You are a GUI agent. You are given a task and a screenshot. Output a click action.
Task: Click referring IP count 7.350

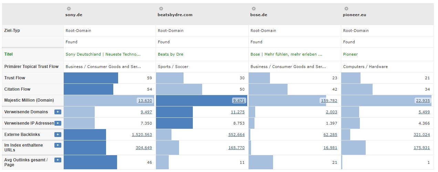click(146, 123)
